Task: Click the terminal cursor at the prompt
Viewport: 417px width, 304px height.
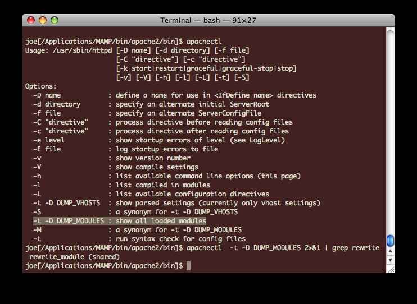Action: point(188,265)
